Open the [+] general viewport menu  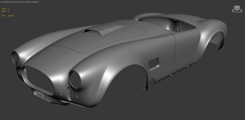(x=2, y=2)
